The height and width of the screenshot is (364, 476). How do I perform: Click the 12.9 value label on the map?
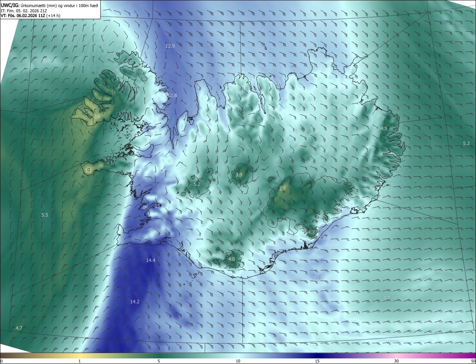[170, 46]
